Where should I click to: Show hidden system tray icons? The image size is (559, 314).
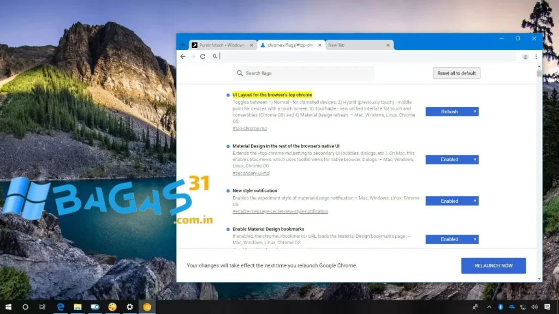(x=489, y=307)
